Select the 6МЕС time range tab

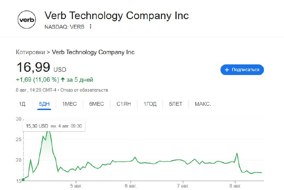(x=96, y=104)
